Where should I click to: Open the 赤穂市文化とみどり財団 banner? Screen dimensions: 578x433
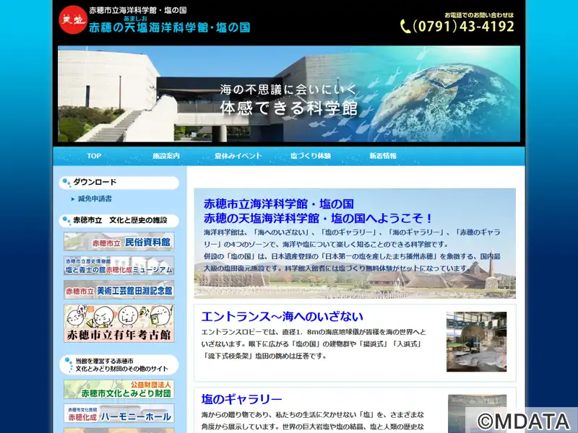pos(119,390)
